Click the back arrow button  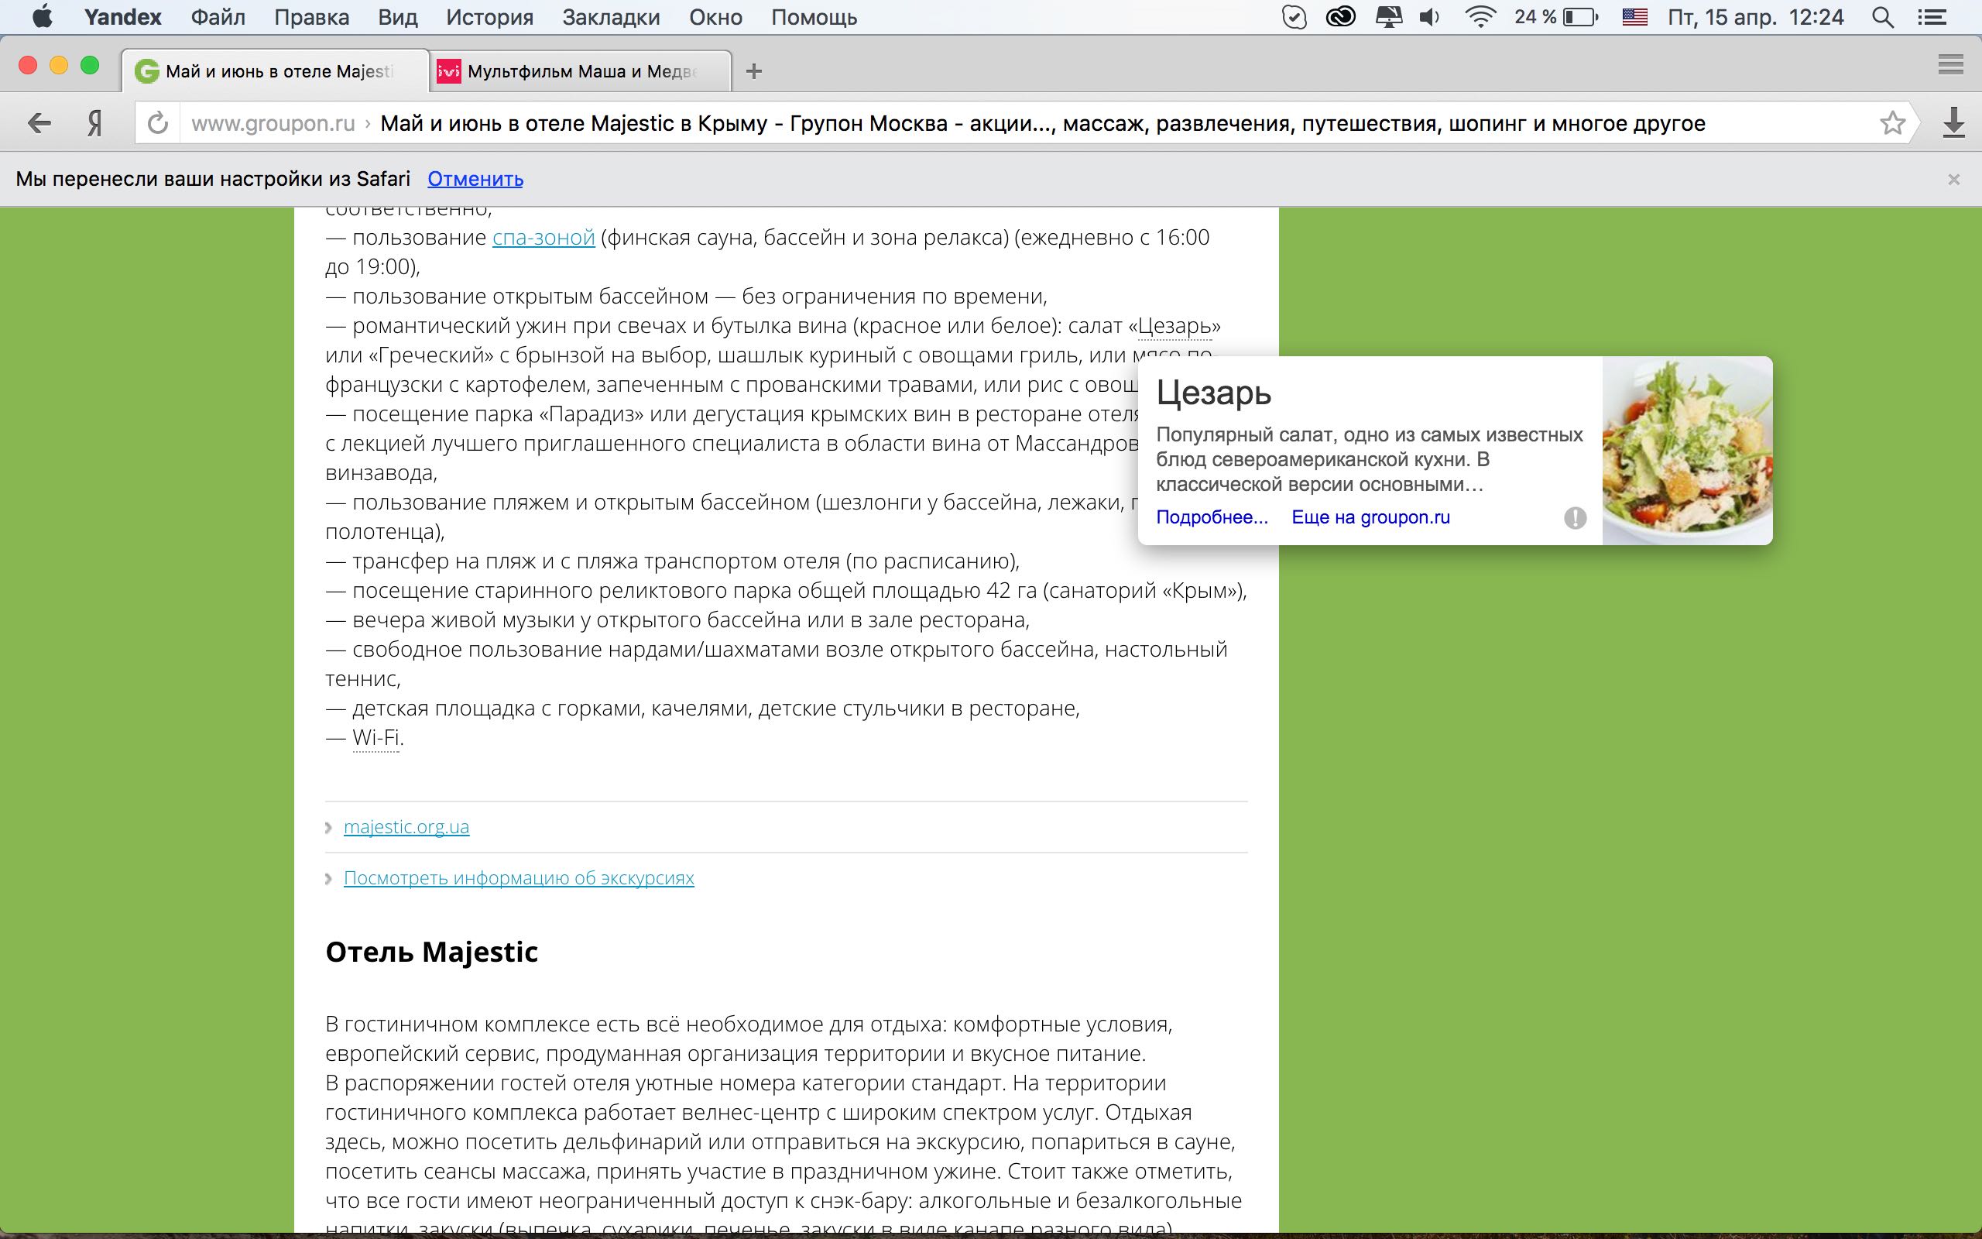pos(39,124)
